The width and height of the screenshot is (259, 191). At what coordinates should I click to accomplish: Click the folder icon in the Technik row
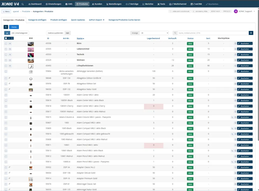[x=10, y=55]
